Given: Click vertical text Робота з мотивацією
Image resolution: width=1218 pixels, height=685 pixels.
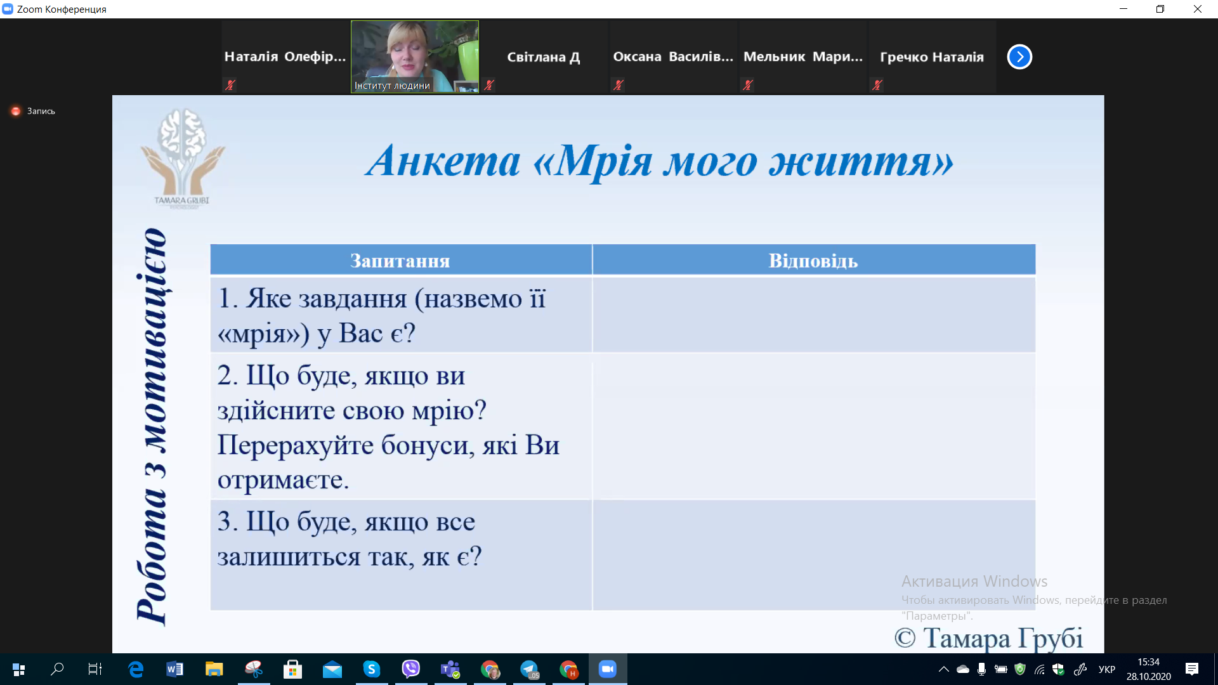Looking at the screenshot, I should [x=152, y=427].
